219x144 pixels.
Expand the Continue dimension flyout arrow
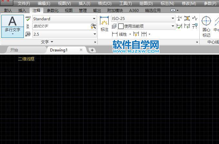point(149,34)
